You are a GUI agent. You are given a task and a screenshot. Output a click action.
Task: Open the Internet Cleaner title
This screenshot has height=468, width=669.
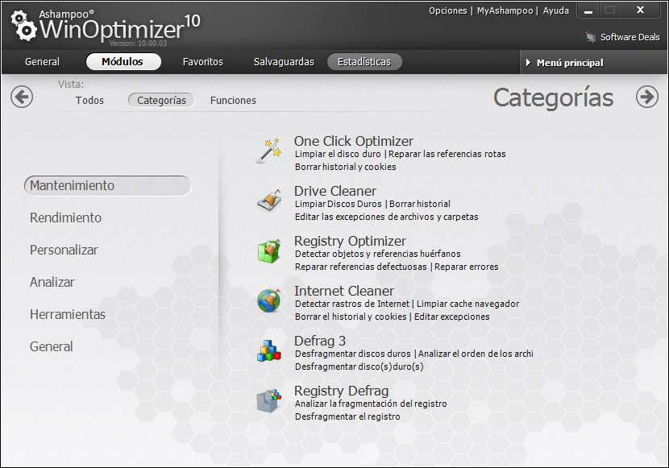[x=344, y=291]
